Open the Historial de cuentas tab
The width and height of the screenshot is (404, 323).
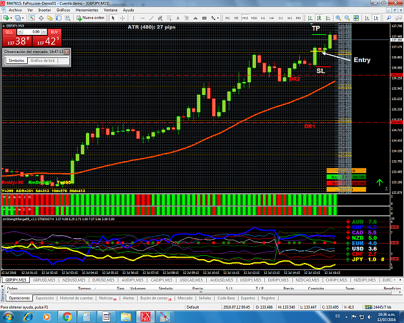pos(76,298)
